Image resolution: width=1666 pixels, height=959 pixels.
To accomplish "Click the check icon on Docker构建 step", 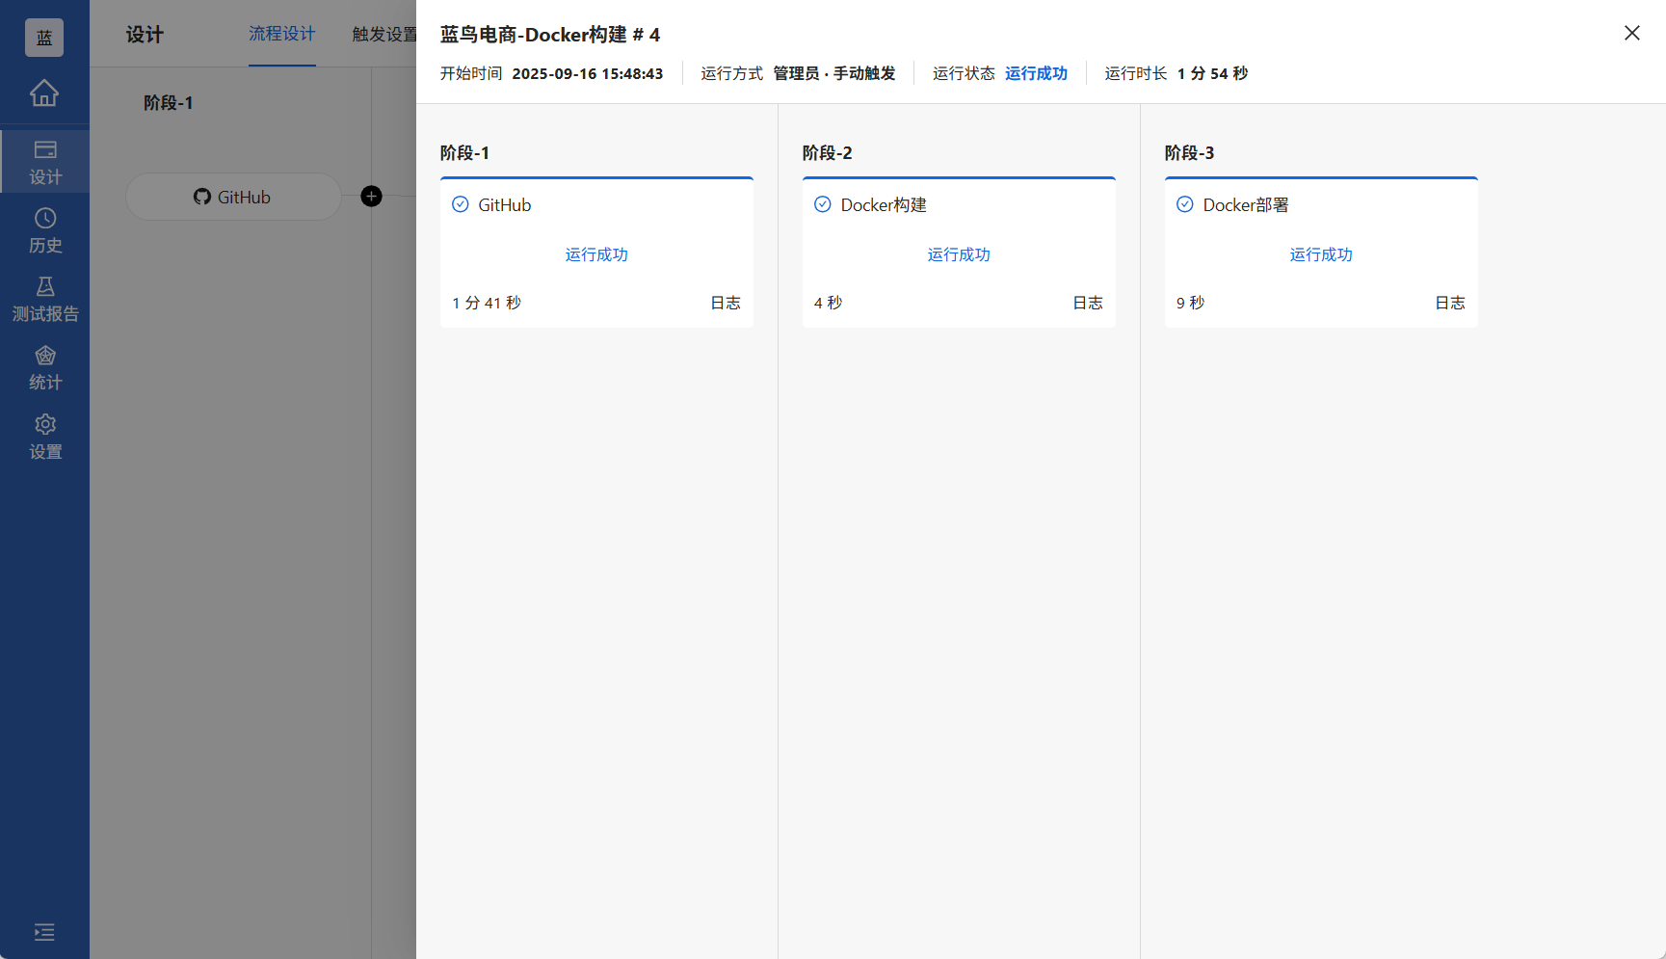I will point(823,203).
